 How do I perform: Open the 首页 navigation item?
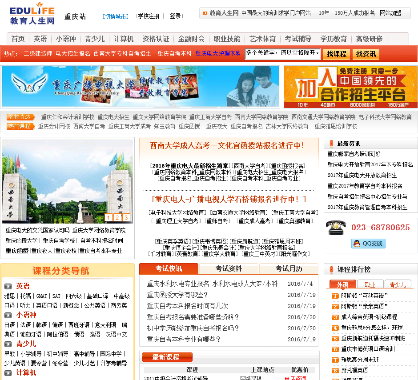18,39
